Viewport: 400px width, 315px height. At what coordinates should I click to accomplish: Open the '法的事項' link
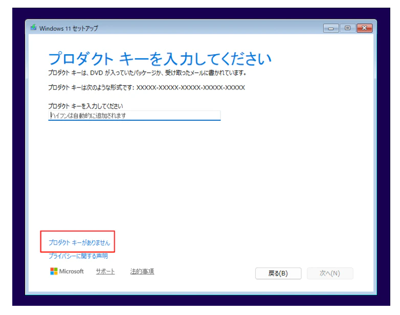(x=142, y=272)
